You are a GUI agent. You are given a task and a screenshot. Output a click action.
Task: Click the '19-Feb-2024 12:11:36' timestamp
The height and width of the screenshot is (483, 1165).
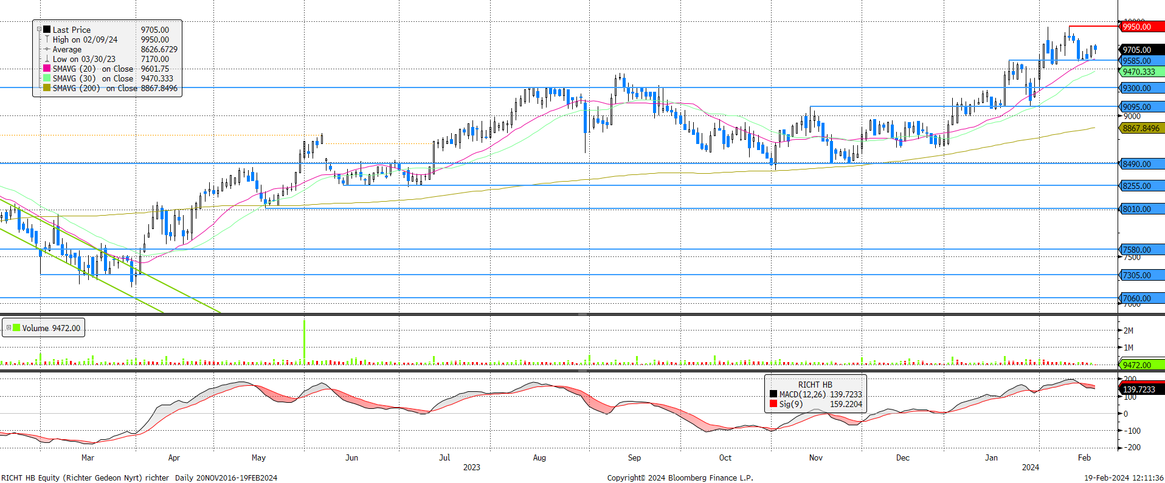(x=1124, y=478)
